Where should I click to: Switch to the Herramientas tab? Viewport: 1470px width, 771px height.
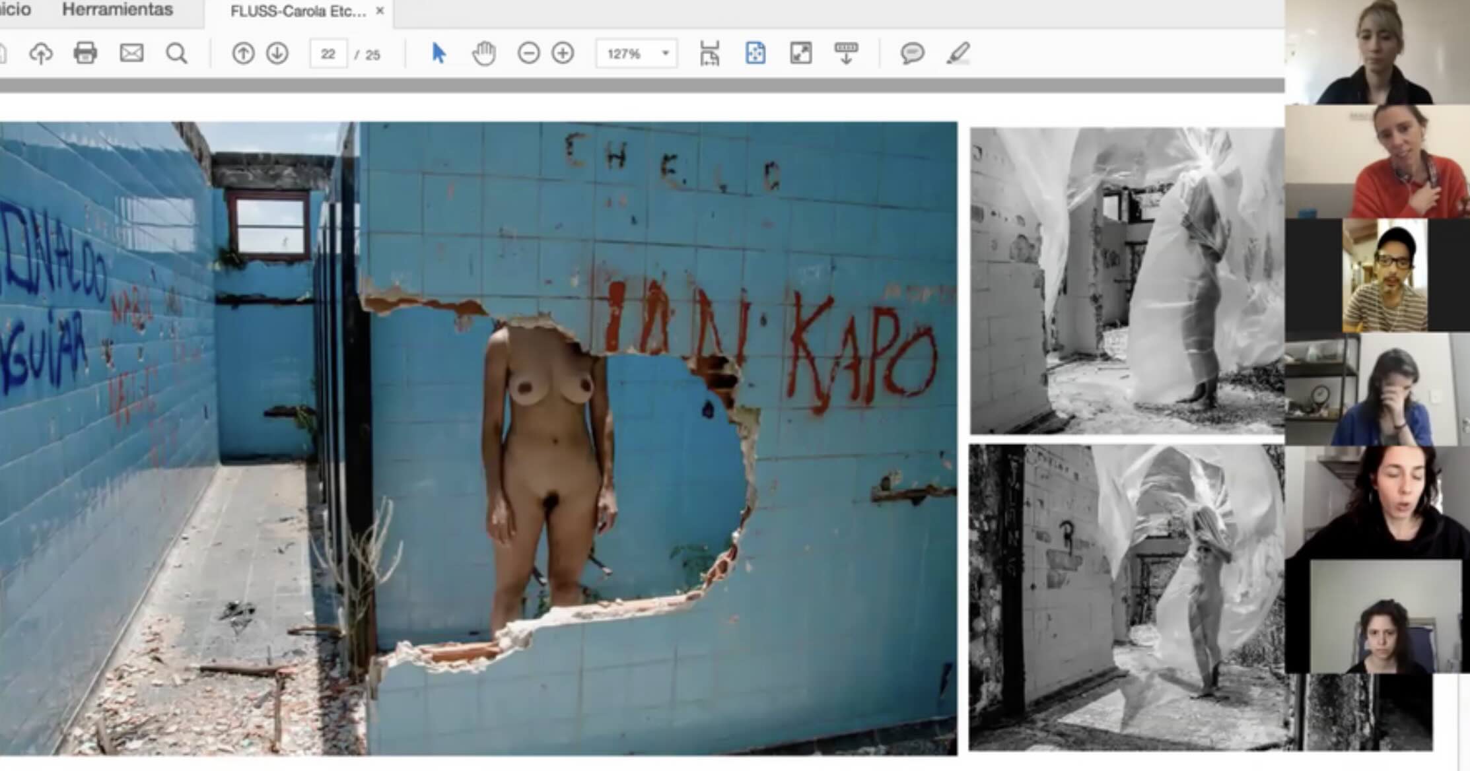coord(118,10)
